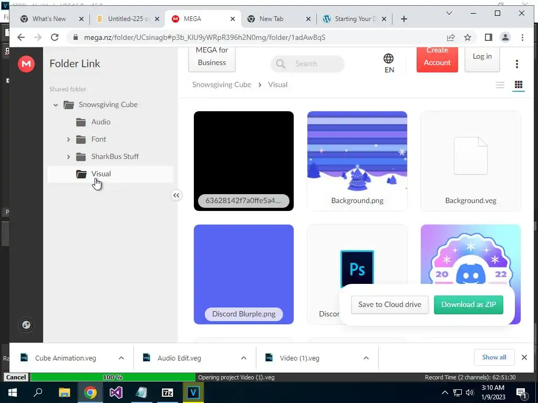Image resolution: width=538 pixels, height=403 pixels.
Task: Click the VEGAS loading progress bar
Action: click(112, 377)
